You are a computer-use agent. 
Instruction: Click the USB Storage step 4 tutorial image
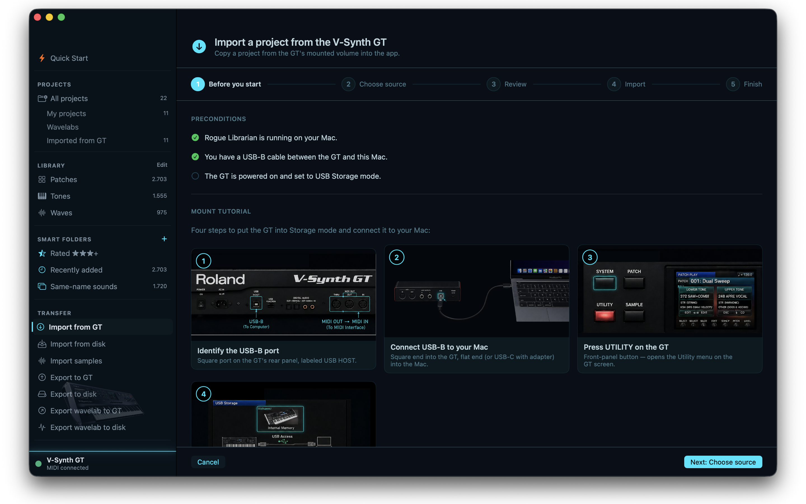point(283,414)
